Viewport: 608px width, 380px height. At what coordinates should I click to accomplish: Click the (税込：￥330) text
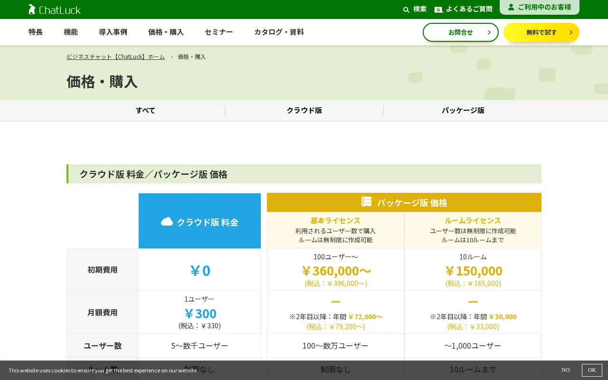199,326
